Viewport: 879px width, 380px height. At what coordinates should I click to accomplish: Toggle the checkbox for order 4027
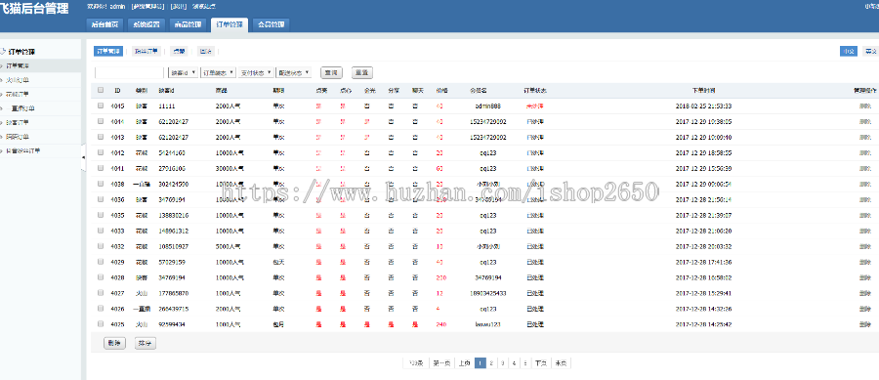(101, 292)
